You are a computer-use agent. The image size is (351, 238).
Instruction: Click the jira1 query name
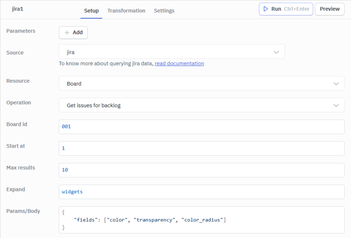pyautogui.click(x=18, y=9)
